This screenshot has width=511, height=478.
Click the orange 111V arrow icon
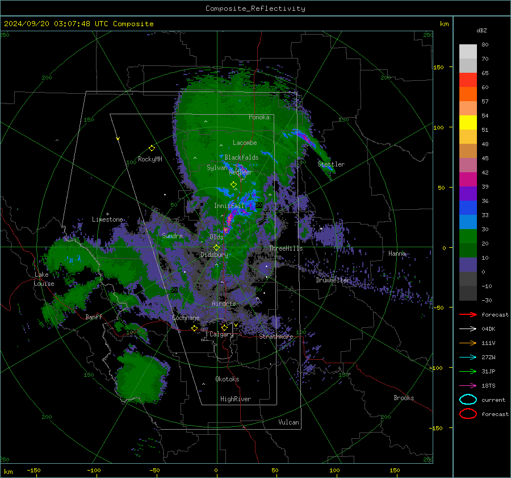pos(468,343)
